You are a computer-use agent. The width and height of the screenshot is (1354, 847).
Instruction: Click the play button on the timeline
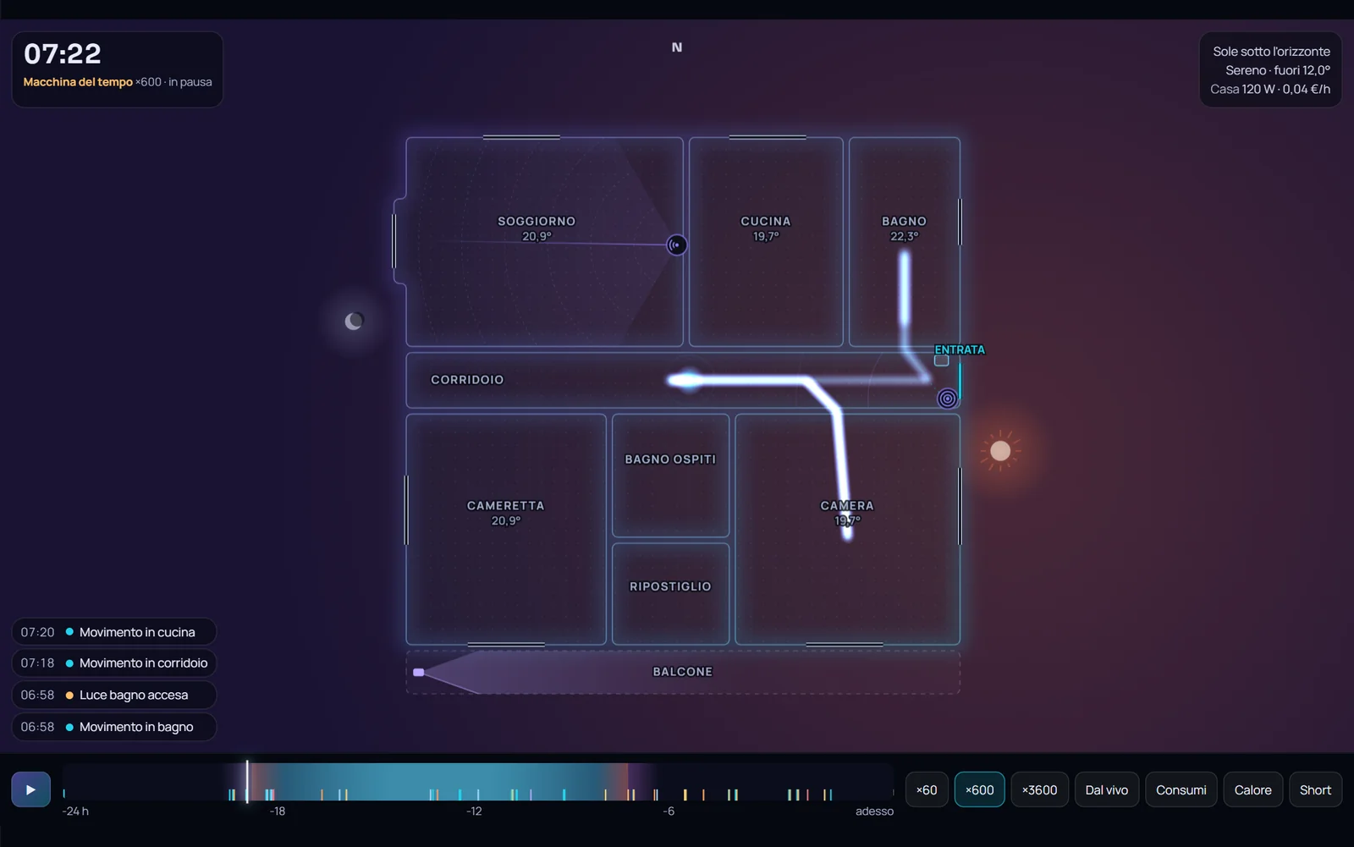[x=30, y=789]
